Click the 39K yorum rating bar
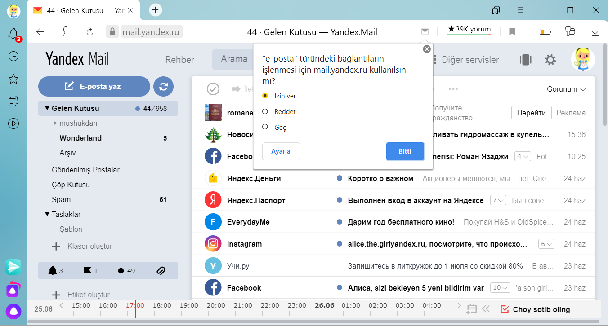Screen dimensions: 608x326 point(469,30)
